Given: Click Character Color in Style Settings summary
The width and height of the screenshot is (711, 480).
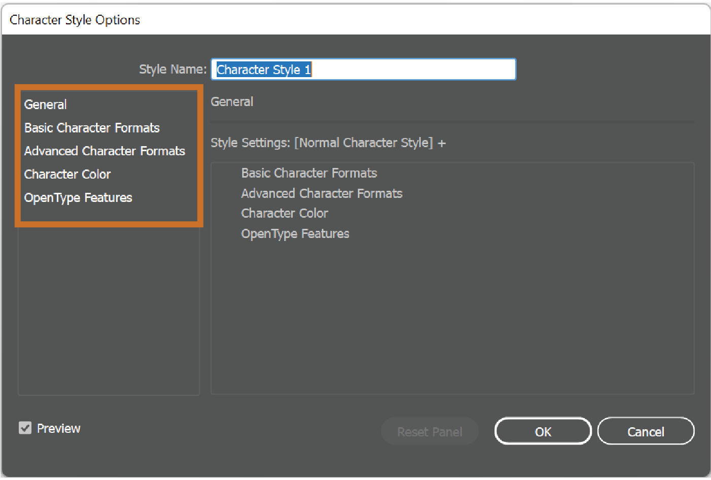Looking at the screenshot, I should click(x=284, y=213).
